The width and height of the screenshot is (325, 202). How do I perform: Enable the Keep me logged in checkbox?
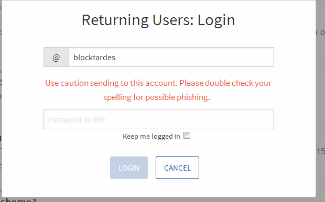pyautogui.click(x=187, y=136)
